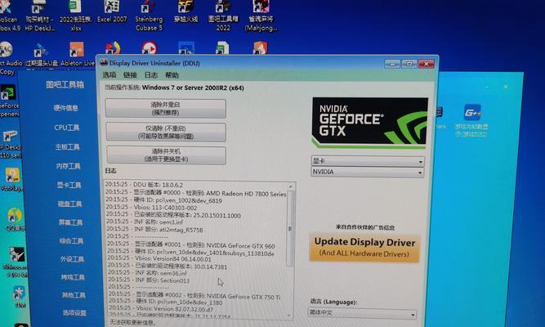Open the Excel 2007 desktop shortcut
Image resolution: width=545 pixels, height=327 pixels.
112,12
